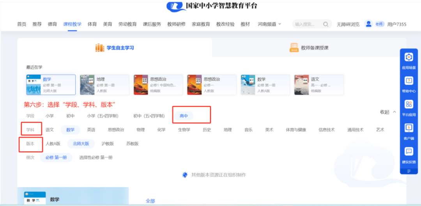Image resolution: width=421 pixels, height=206 pixels.
Task: Open 美育 navigation item
Action: tap(108, 24)
